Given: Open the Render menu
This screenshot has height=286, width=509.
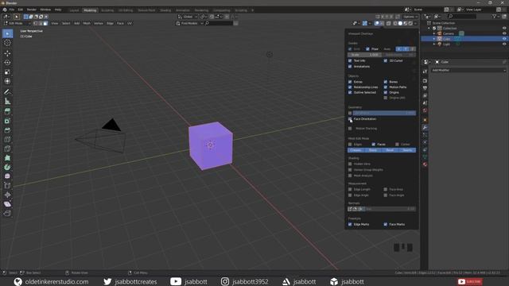Looking at the screenshot, I should pos(32,10).
